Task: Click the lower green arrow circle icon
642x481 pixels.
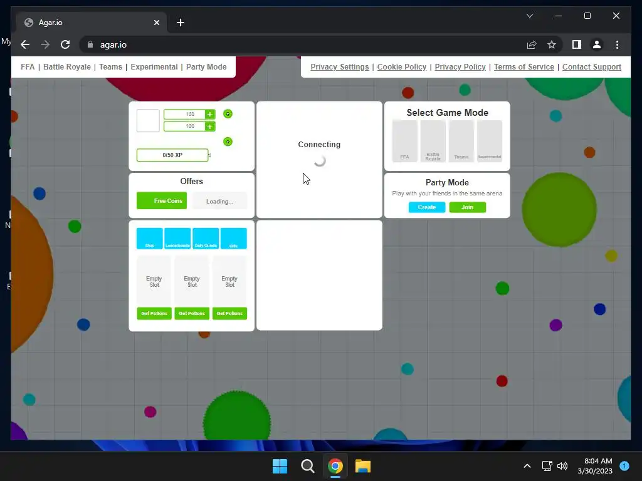Action: click(228, 142)
